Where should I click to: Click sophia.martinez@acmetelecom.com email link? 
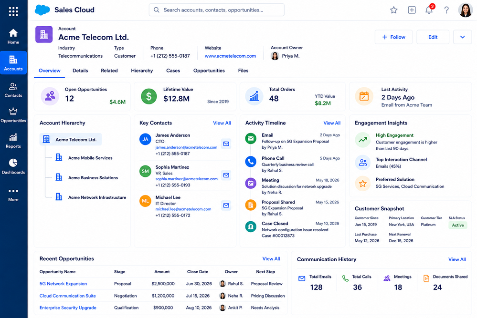[187, 179]
